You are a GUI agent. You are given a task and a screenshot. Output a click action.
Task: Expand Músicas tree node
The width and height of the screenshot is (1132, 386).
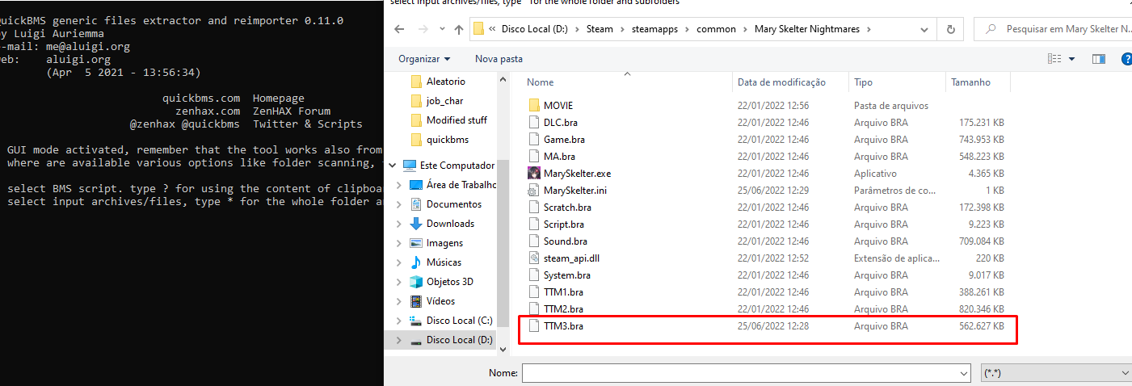(399, 262)
